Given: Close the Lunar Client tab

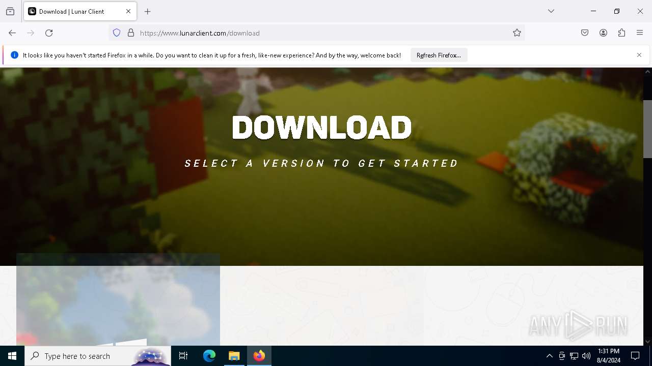Looking at the screenshot, I should pyautogui.click(x=128, y=11).
